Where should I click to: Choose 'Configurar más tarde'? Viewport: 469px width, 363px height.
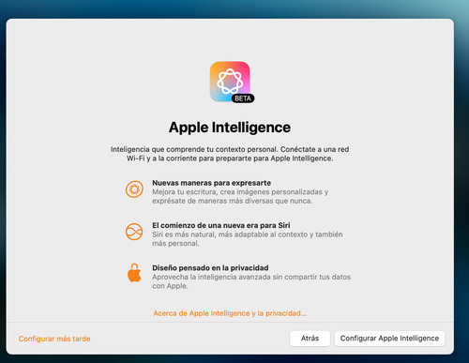pyautogui.click(x=54, y=339)
